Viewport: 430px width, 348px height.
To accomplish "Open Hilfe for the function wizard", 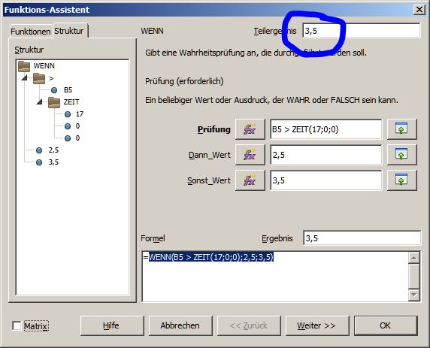I will point(112,325).
